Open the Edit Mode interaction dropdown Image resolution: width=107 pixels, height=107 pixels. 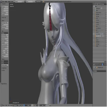point(16,105)
